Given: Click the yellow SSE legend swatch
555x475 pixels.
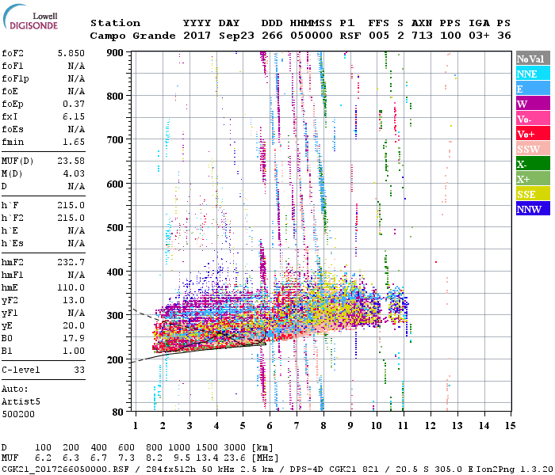Looking at the screenshot, I should 533,195.
